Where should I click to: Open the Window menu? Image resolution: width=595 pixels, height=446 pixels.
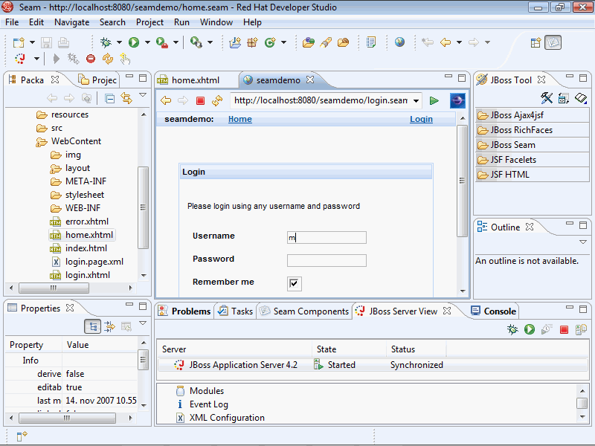pyautogui.click(x=216, y=22)
